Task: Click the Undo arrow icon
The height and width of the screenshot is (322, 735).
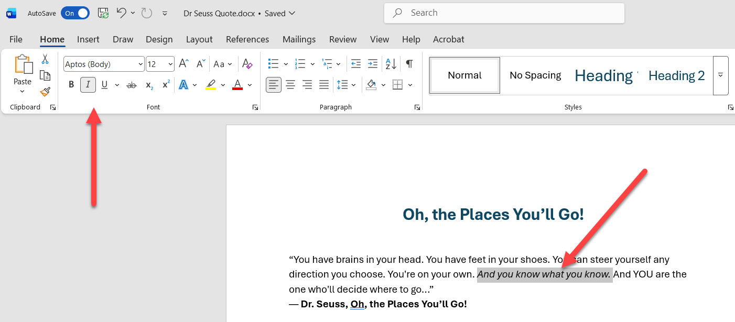Action: 121,13
